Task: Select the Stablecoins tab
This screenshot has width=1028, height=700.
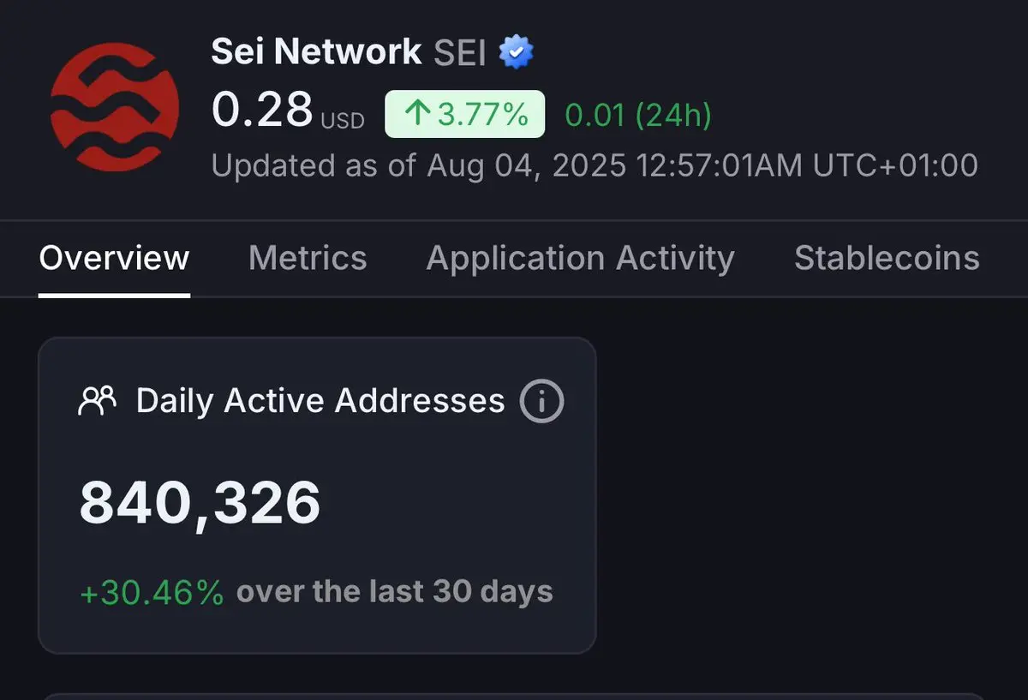Action: pyautogui.click(x=887, y=258)
